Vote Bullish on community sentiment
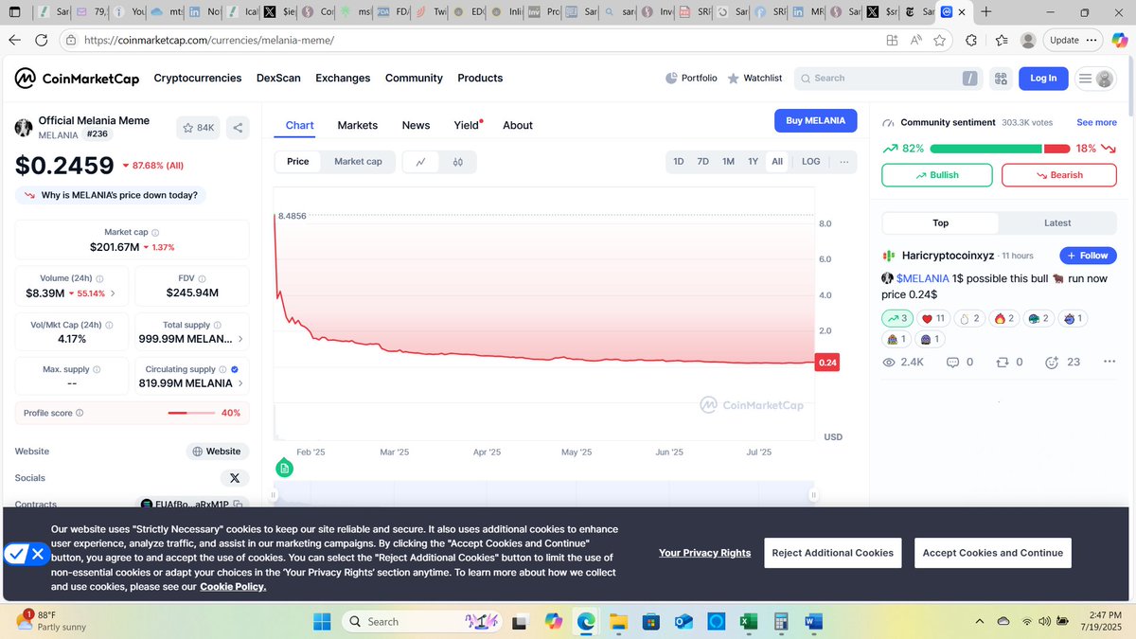Viewport: 1136px width, 639px height. pos(937,175)
